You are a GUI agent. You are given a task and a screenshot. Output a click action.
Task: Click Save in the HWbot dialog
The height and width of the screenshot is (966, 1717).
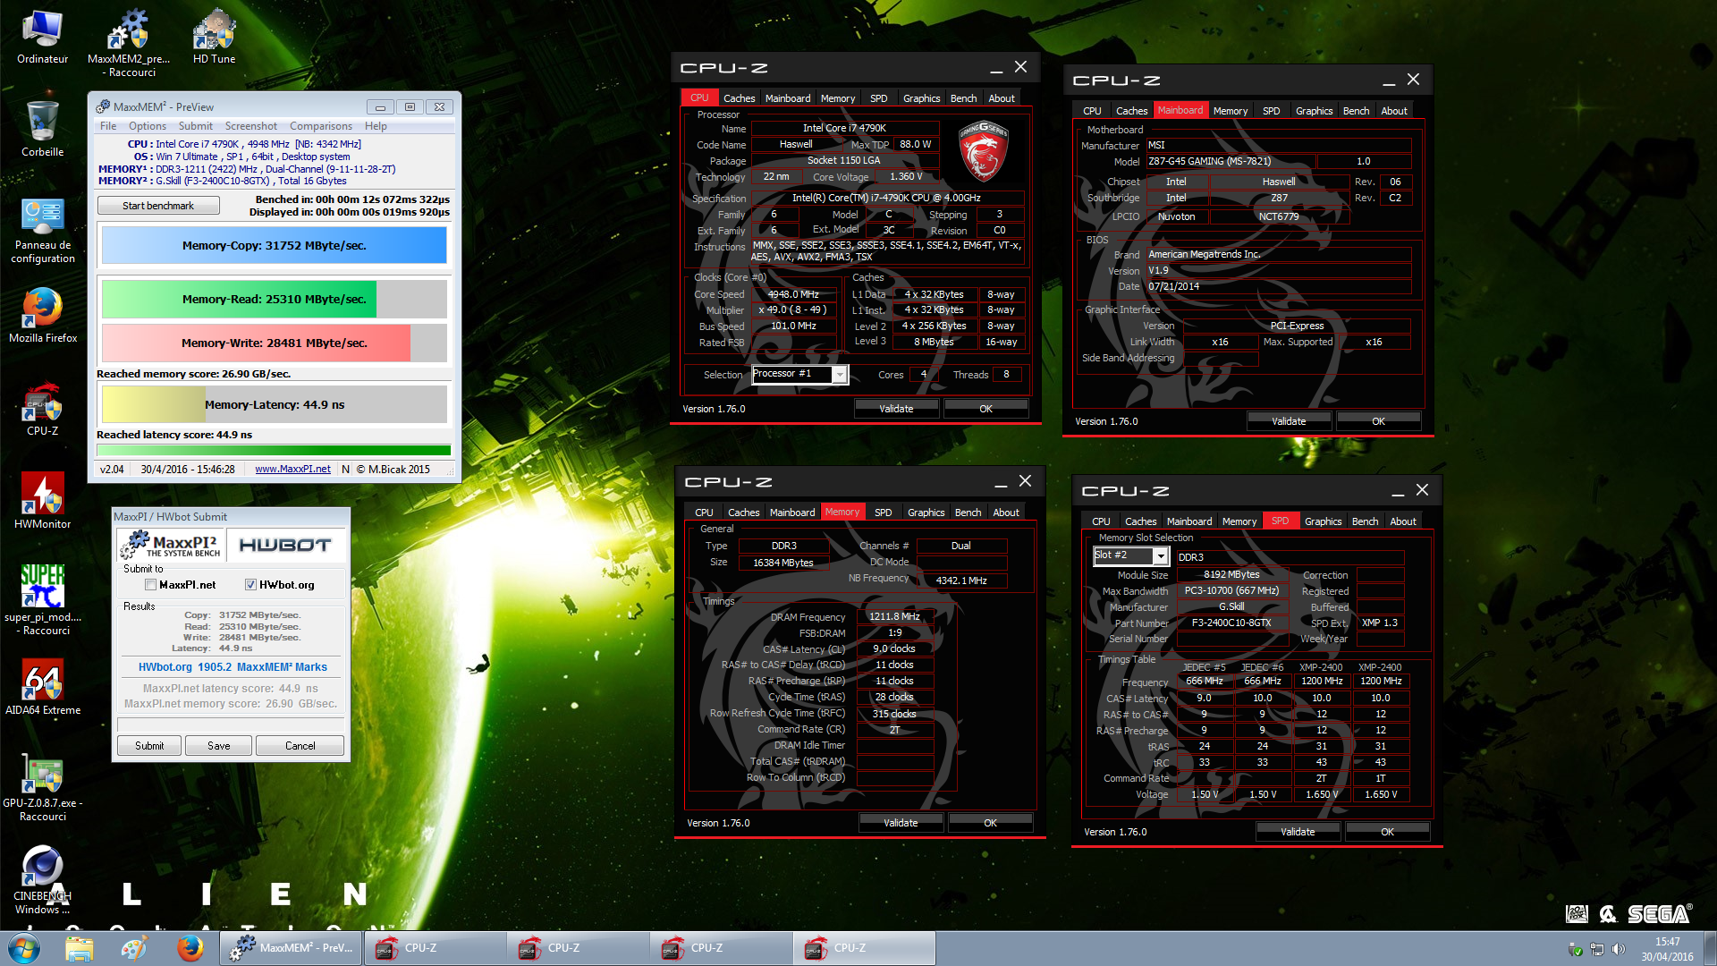[x=218, y=746]
